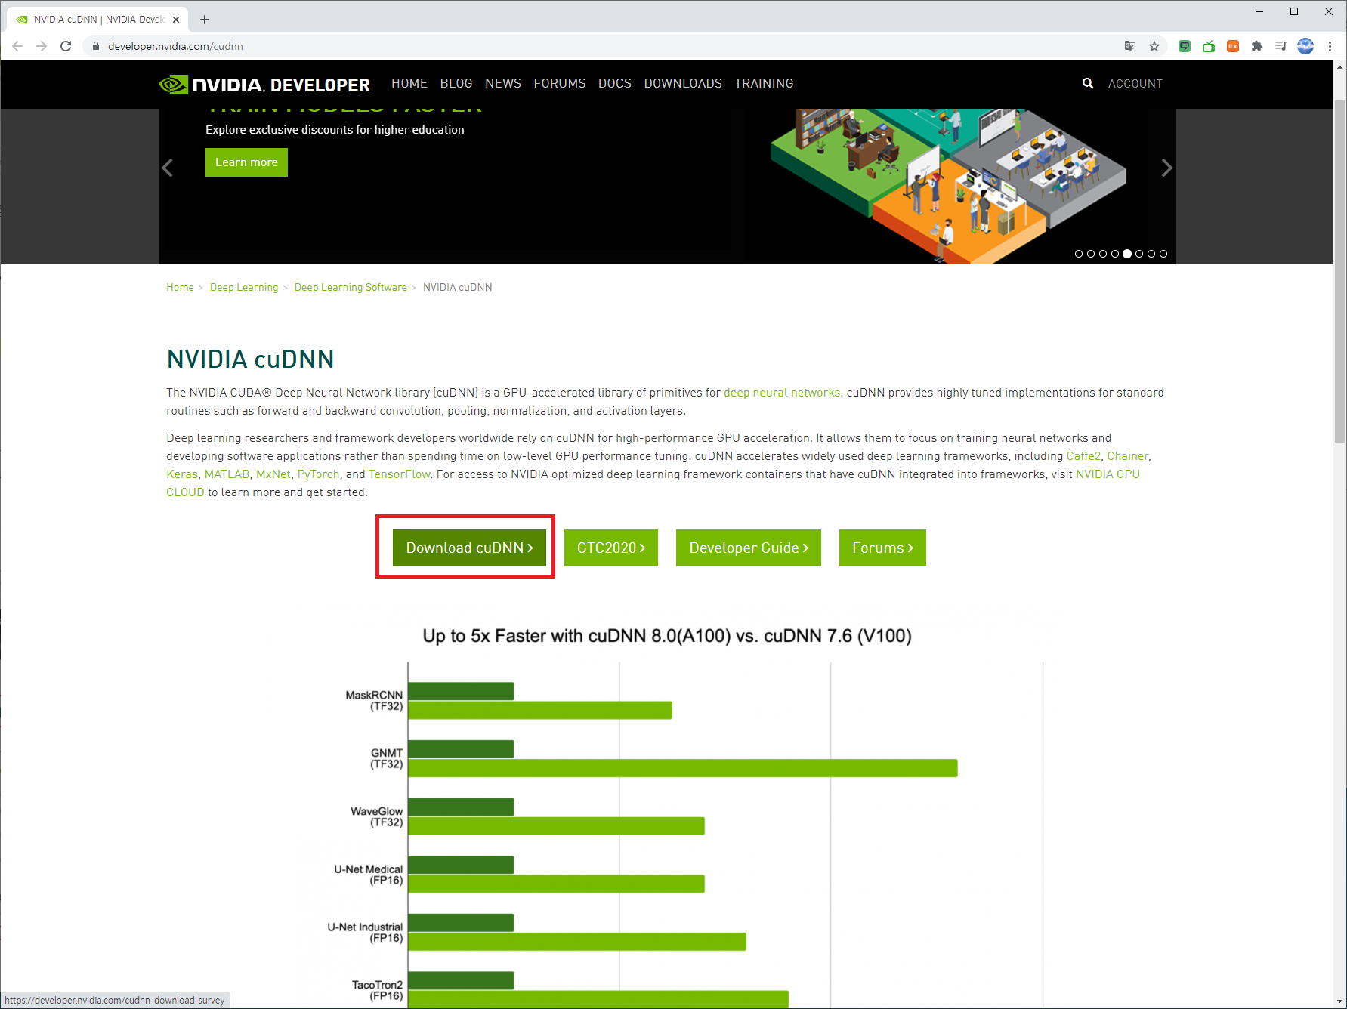Select the first carousel dot
Screen dimensions: 1347x1009
1079,254
